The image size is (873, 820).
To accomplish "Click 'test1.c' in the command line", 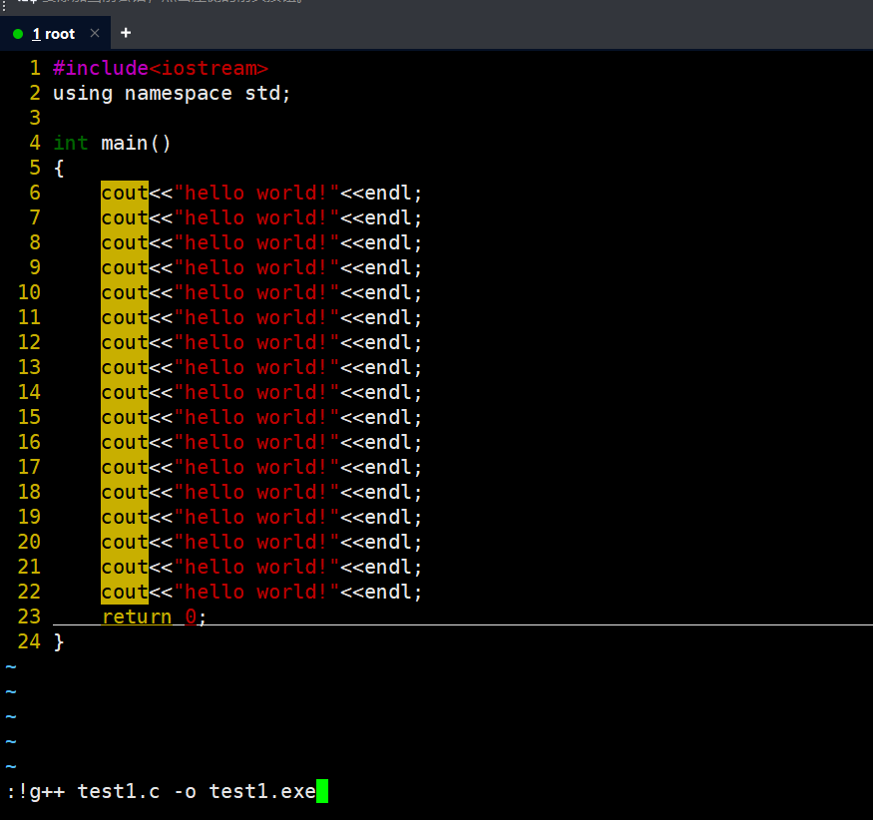I will (x=119, y=792).
